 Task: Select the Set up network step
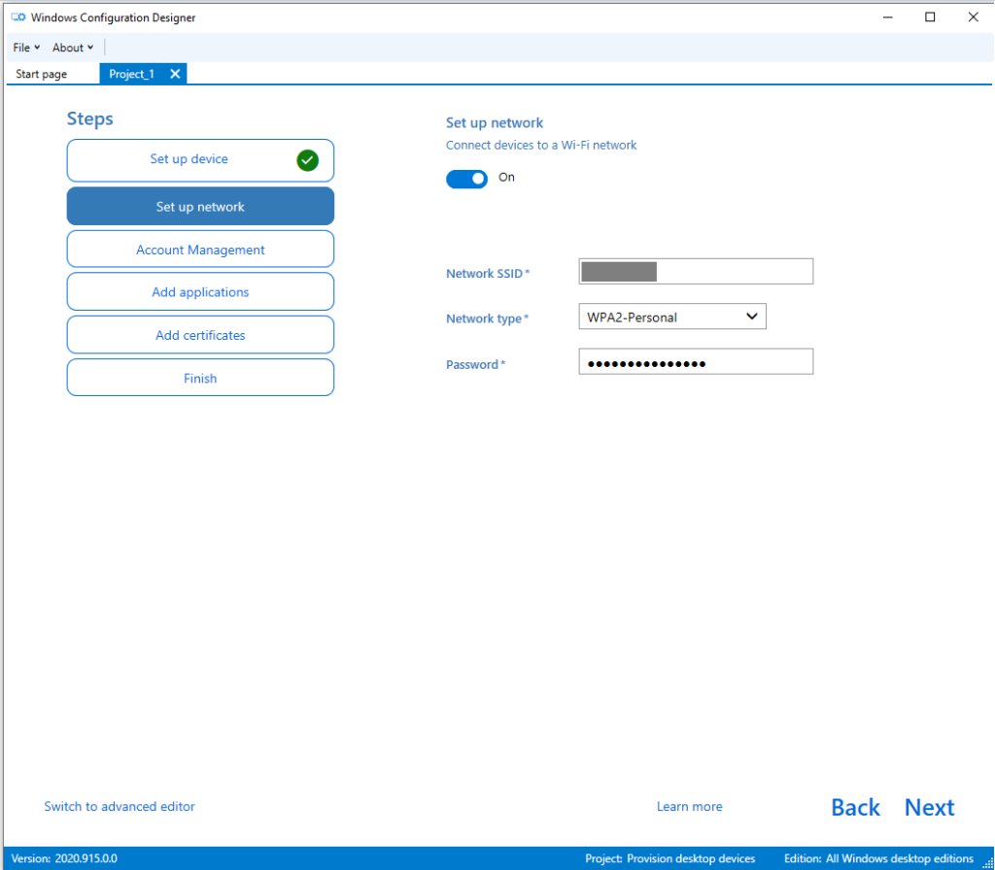tap(200, 207)
